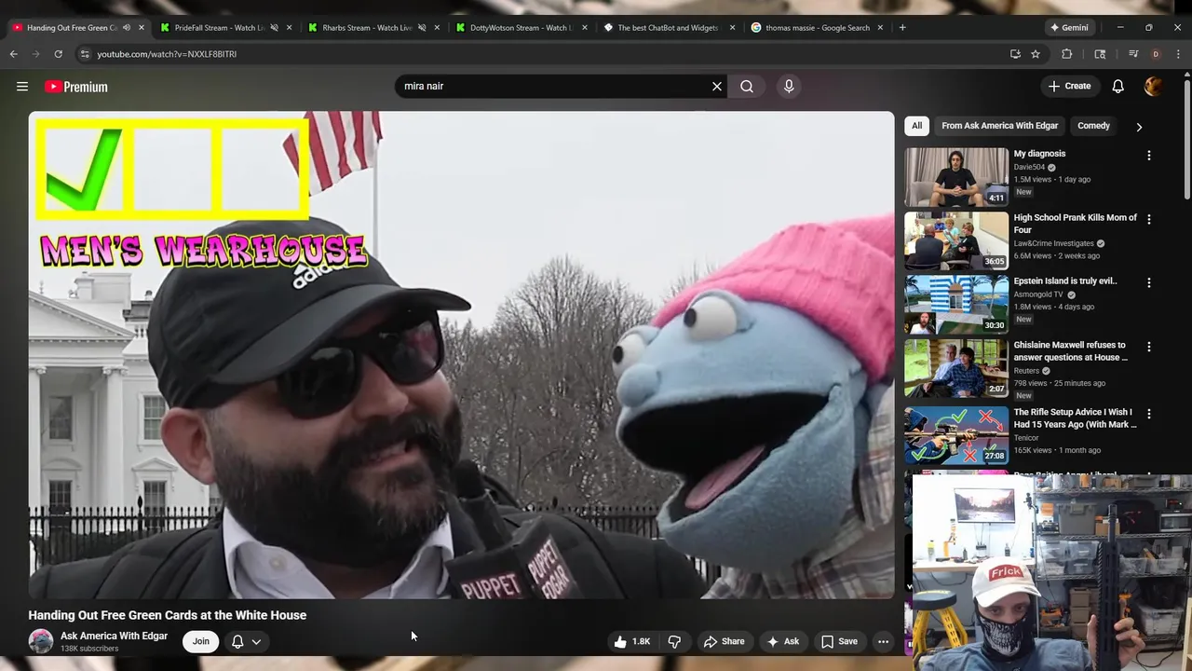Open options for 'Ghislaine Maxwell' video
This screenshot has height=671, width=1192.
coord(1149,347)
